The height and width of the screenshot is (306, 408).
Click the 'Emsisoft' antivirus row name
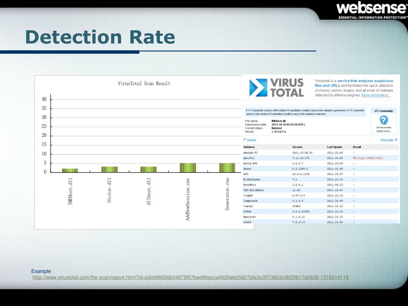click(249, 217)
